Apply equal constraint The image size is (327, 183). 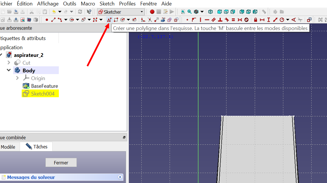(x=233, y=20)
